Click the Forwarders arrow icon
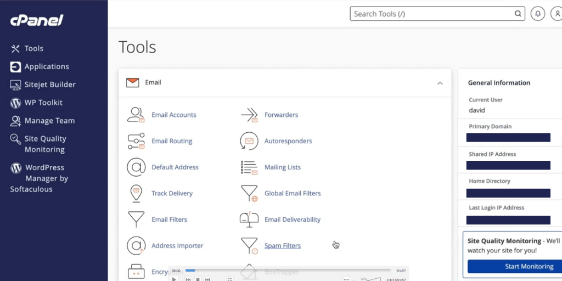 point(249,115)
